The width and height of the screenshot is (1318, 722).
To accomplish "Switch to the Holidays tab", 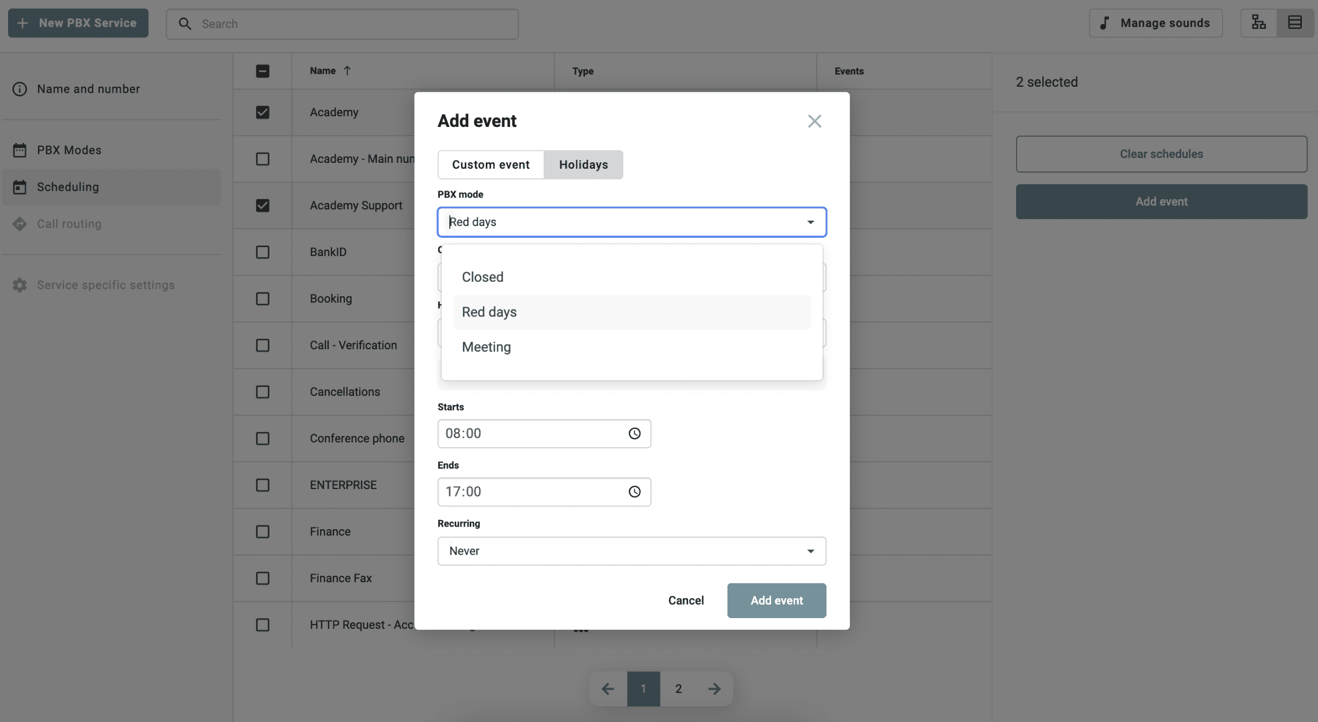I will click(583, 164).
